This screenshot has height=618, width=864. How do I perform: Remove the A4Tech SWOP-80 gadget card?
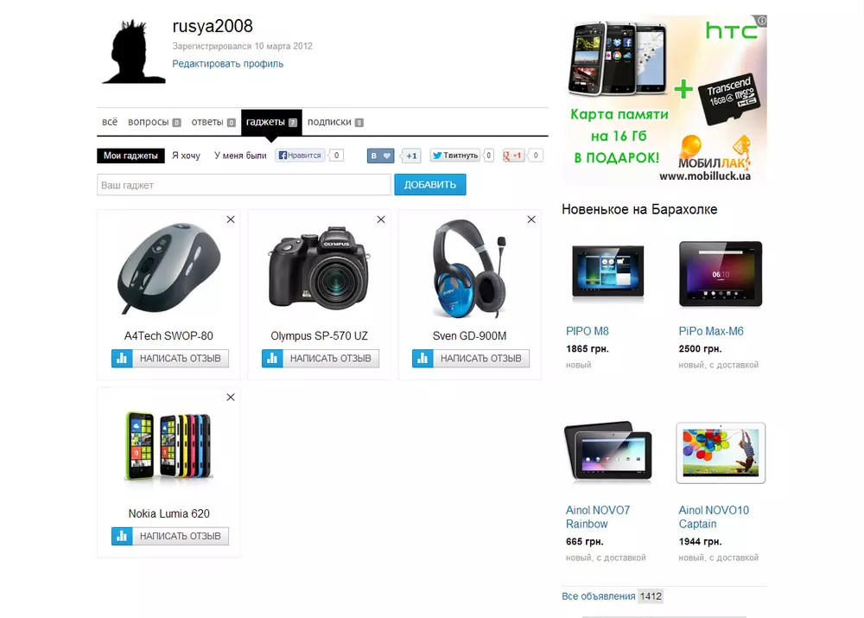point(231,220)
